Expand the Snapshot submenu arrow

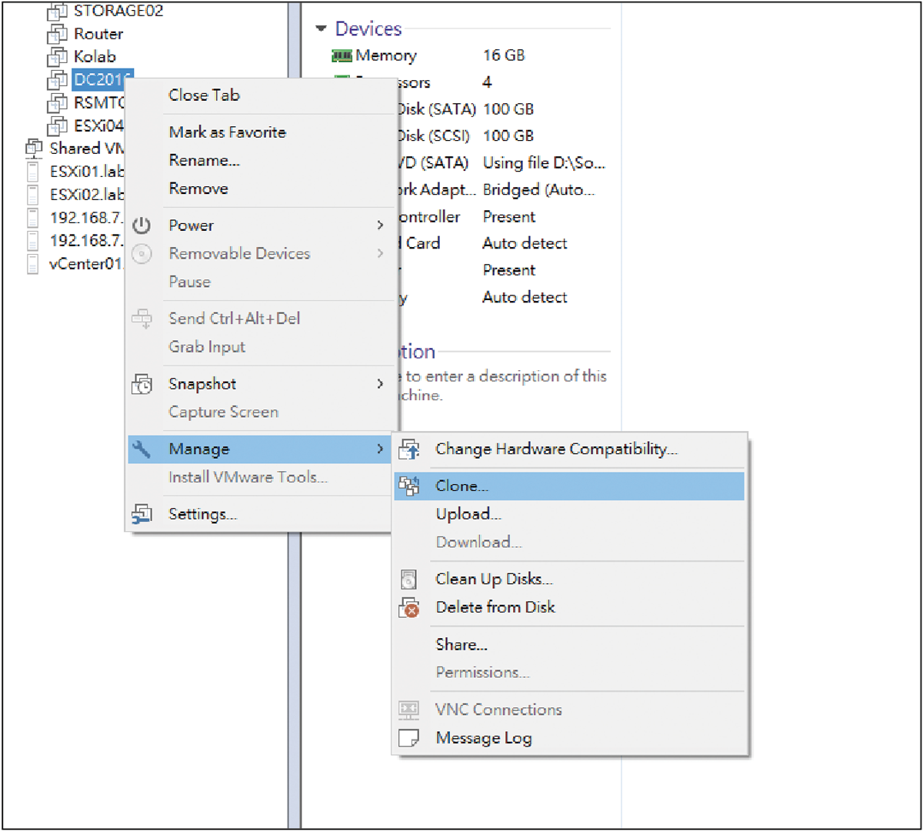[380, 384]
